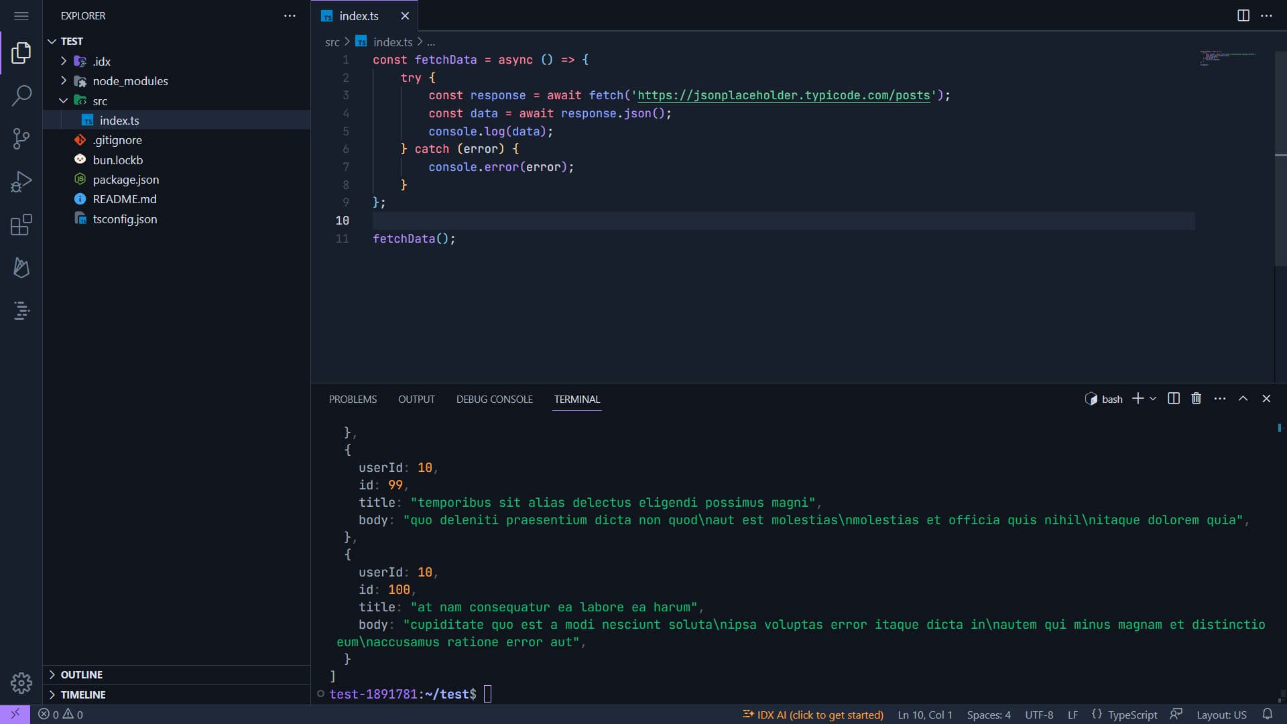This screenshot has width=1287, height=724.
Task: Click the console.log(data) statement
Action: coord(491,131)
